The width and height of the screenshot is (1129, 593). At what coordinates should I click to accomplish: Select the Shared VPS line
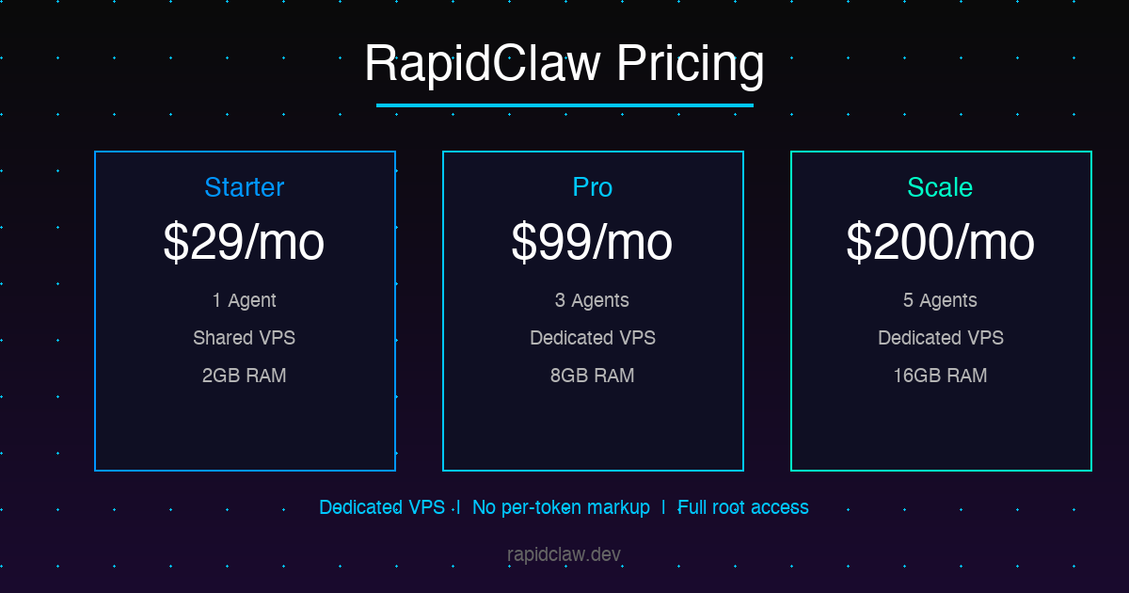(245, 338)
